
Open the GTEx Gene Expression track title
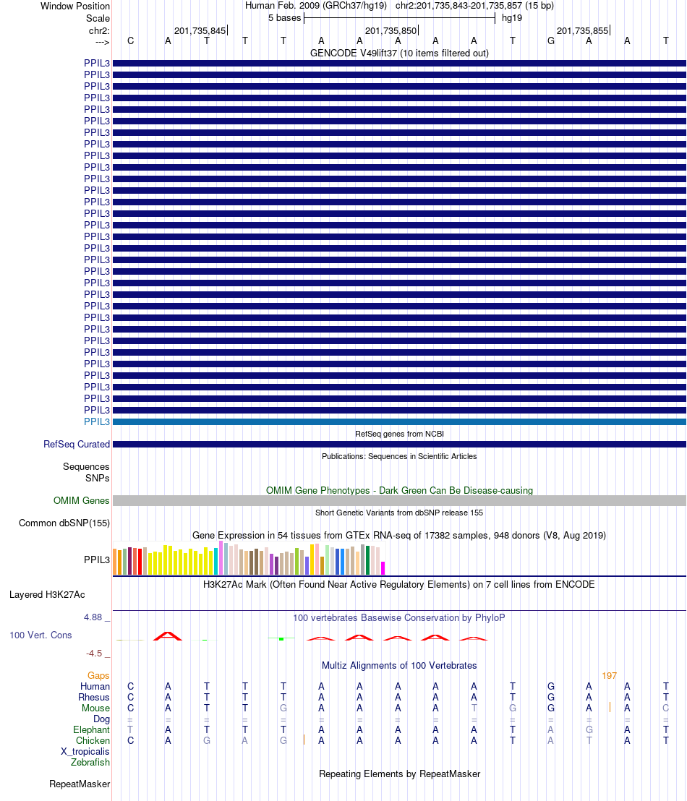click(399, 536)
